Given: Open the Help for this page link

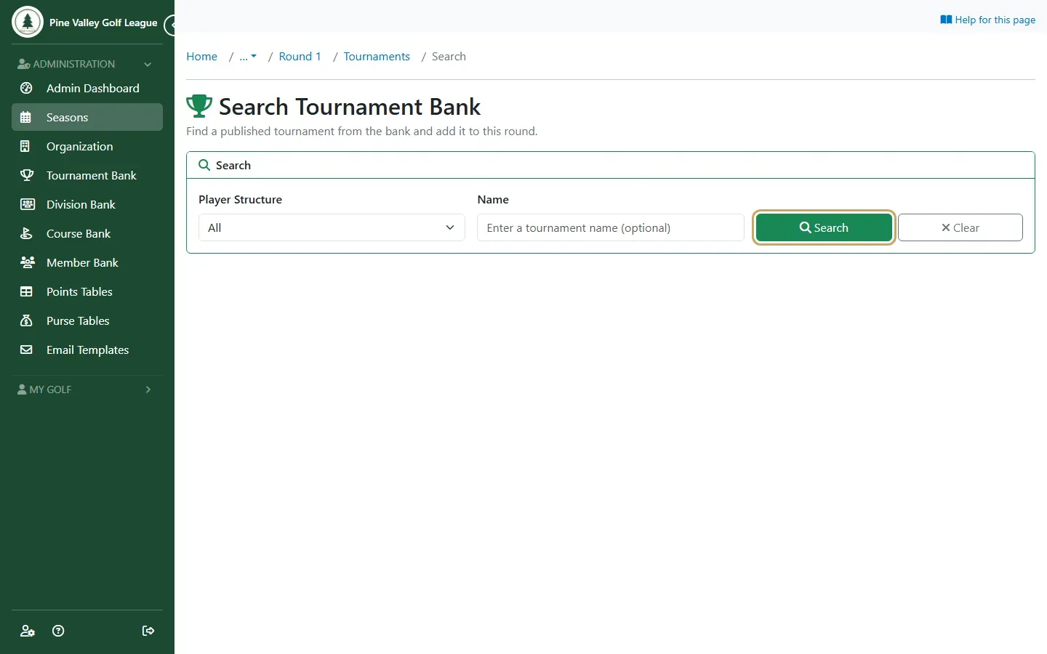Looking at the screenshot, I should (x=987, y=20).
